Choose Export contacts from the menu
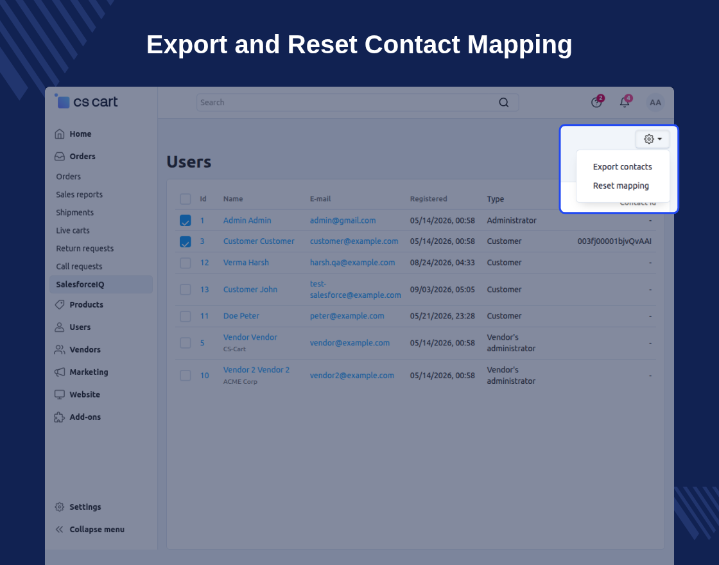719x565 pixels. [x=622, y=166]
